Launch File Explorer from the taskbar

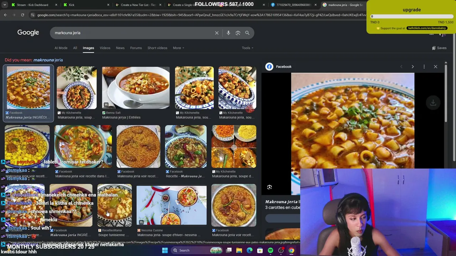pos(239,250)
